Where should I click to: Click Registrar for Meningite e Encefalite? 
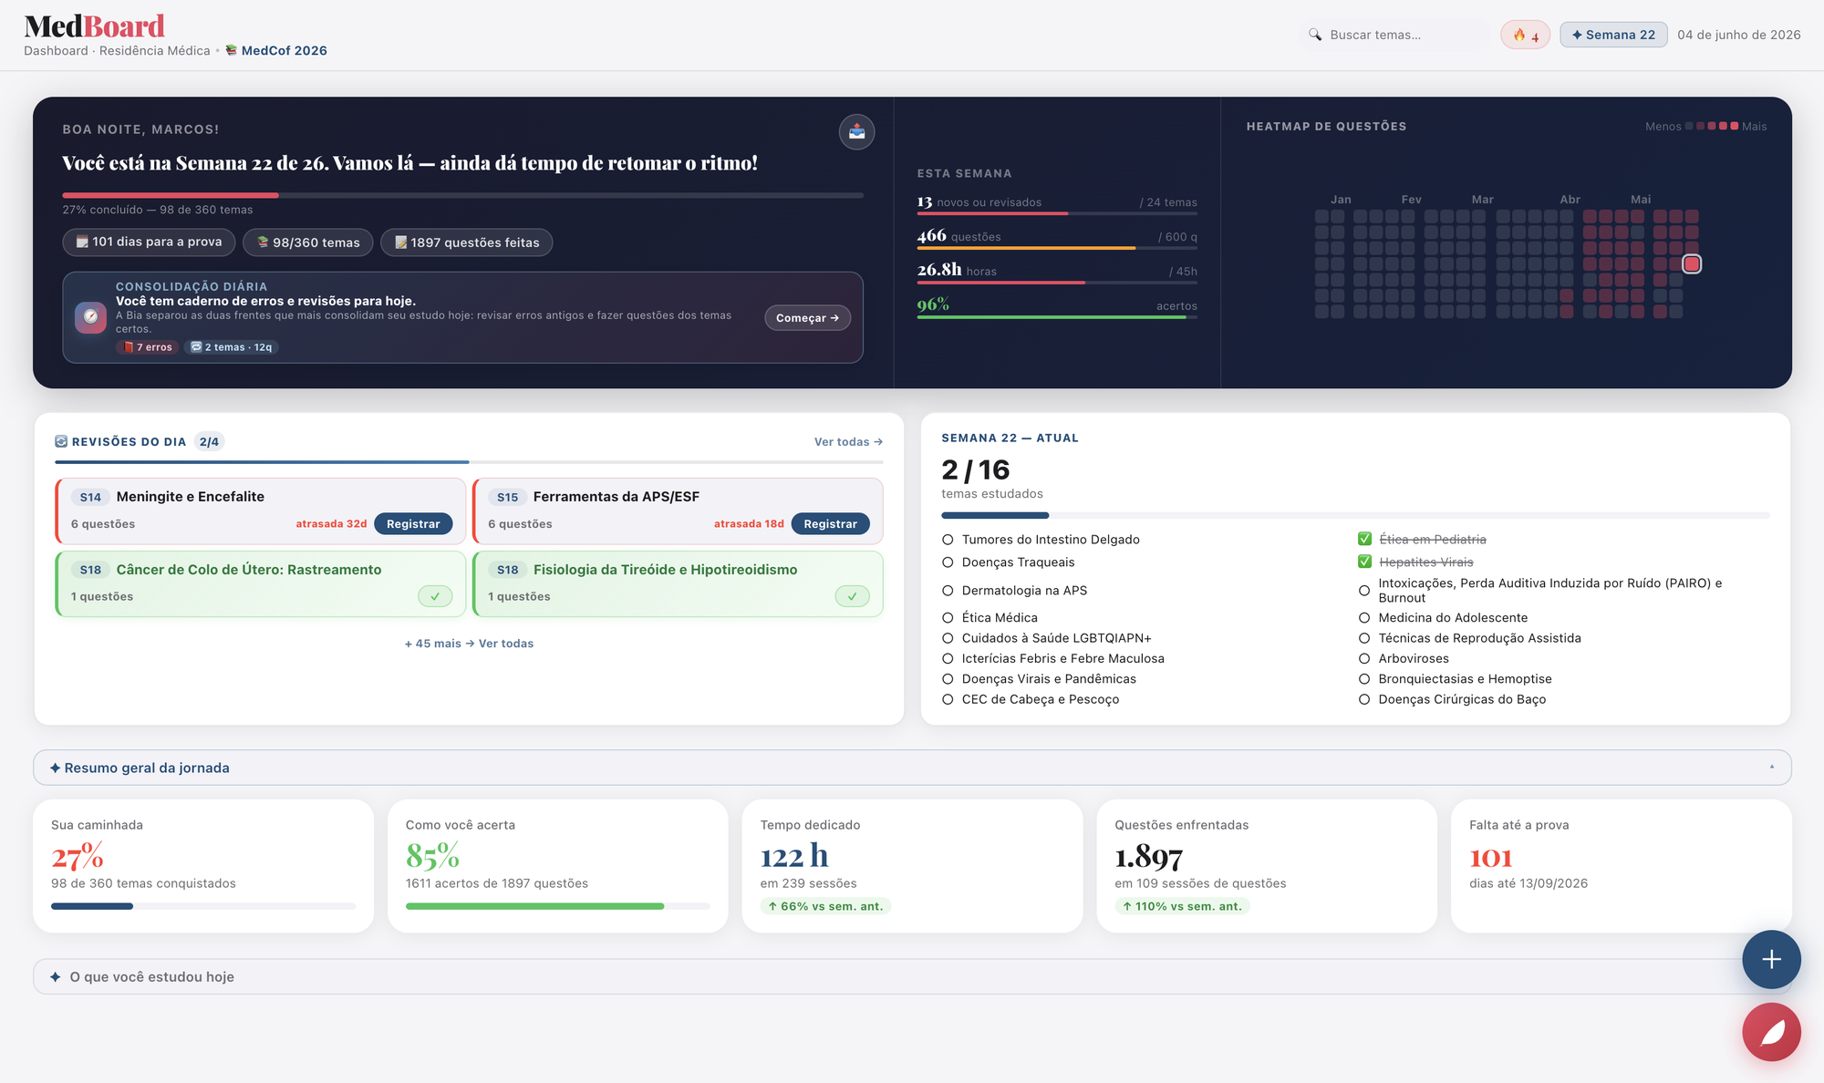(413, 523)
